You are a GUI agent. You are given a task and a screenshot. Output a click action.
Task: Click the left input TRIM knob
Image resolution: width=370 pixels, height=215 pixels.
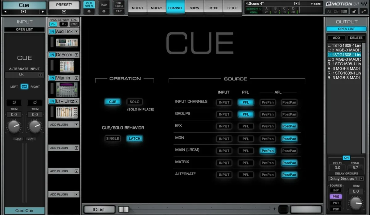tap(14, 126)
